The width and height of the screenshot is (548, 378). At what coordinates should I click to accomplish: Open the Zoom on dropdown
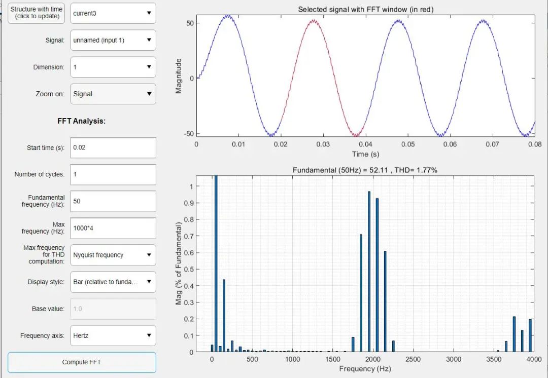113,94
